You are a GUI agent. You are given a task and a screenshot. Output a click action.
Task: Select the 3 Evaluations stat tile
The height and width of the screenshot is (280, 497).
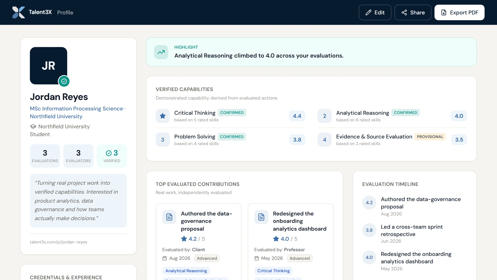point(45,156)
